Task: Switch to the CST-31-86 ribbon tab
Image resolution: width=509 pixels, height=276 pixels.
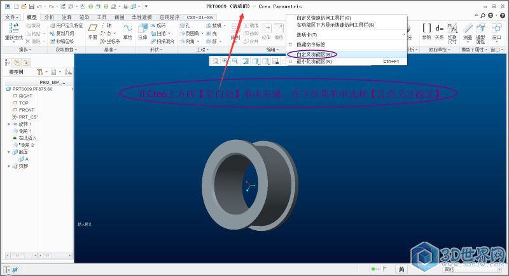Action: point(199,17)
